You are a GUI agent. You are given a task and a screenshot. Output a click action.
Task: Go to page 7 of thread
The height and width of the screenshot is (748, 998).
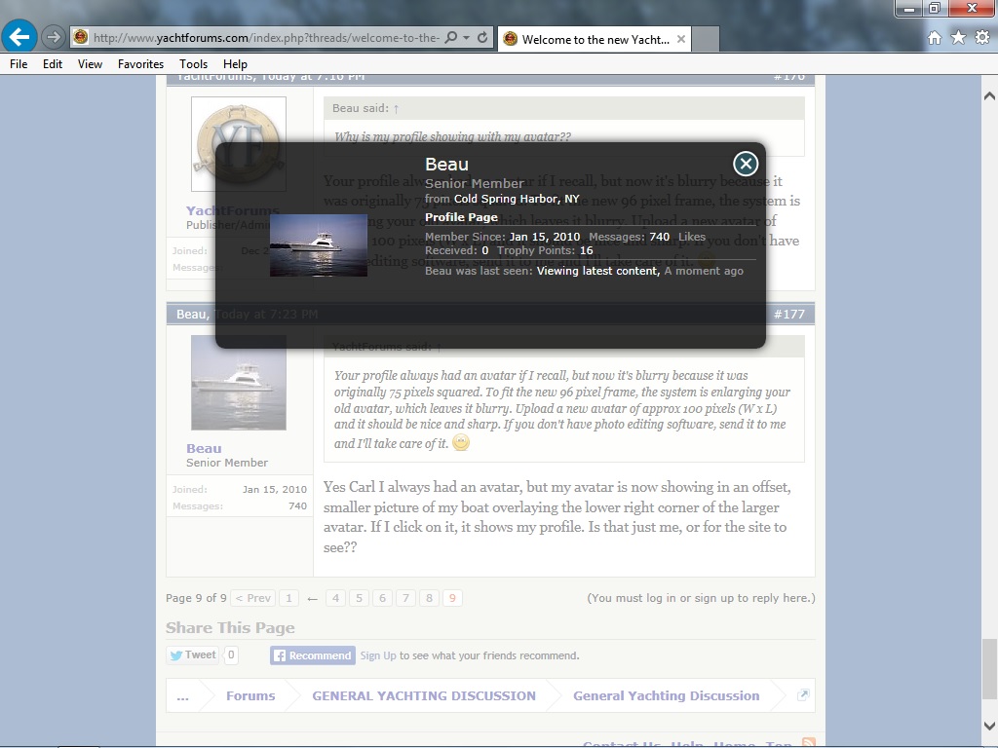point(405,598)
